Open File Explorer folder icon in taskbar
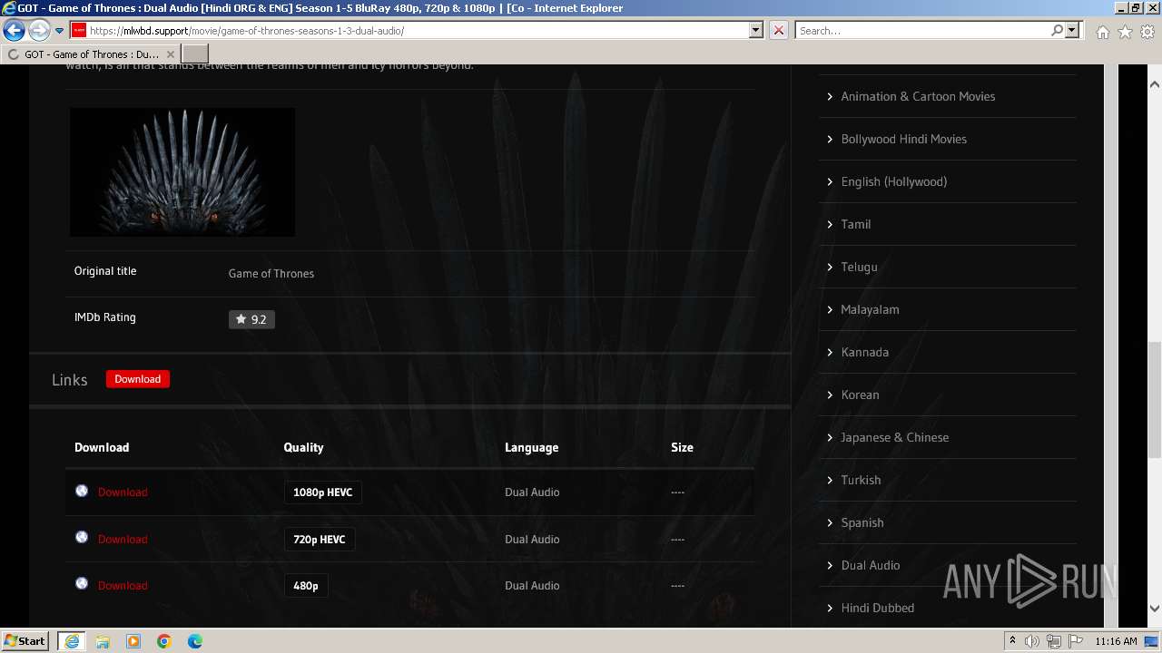The height and width of the screenshot is (653, 1162). point(103,641)
